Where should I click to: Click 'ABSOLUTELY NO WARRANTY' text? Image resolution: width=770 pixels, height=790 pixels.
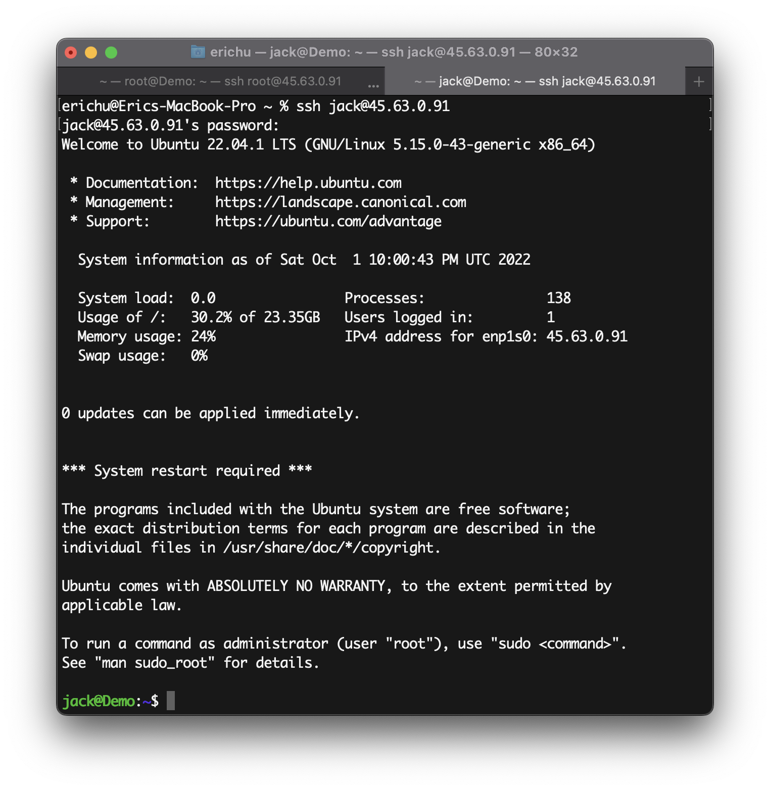(x=297, y=586)
